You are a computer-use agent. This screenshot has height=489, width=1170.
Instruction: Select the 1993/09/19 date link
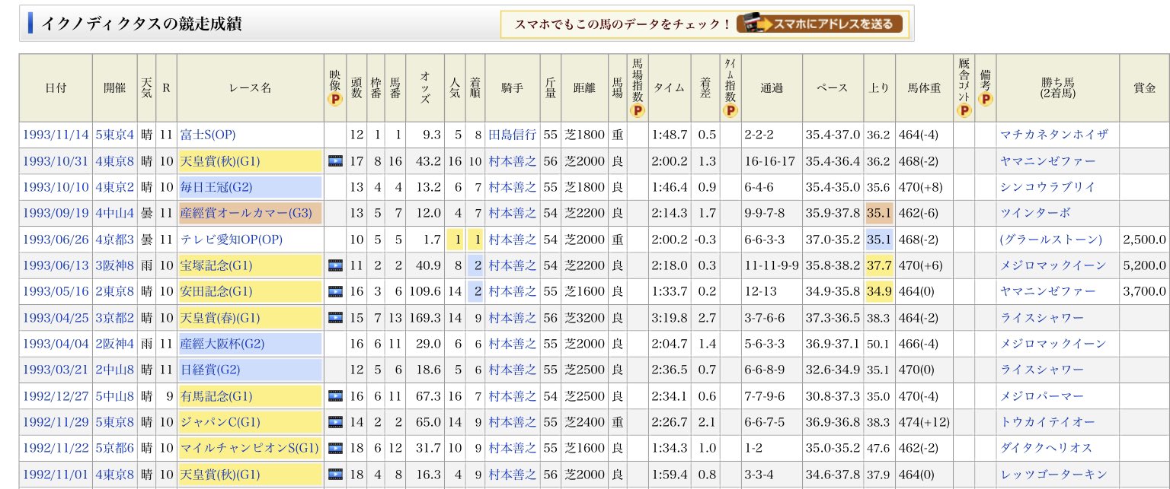56,213
